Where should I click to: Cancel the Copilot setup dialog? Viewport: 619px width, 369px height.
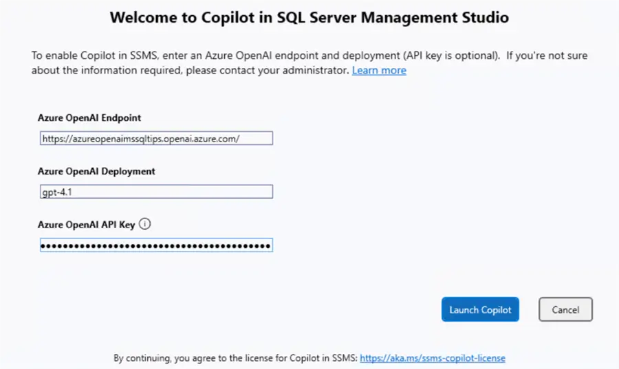click(565, 309)
